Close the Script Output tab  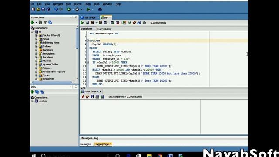[x=100, y=91]
